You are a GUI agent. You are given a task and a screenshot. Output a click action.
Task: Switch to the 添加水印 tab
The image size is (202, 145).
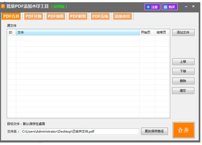[122, 16]
